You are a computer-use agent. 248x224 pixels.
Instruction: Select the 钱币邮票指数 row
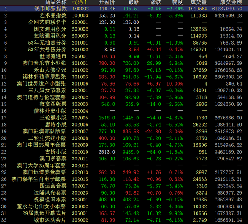pyautogui.click(x=124, y=9)
